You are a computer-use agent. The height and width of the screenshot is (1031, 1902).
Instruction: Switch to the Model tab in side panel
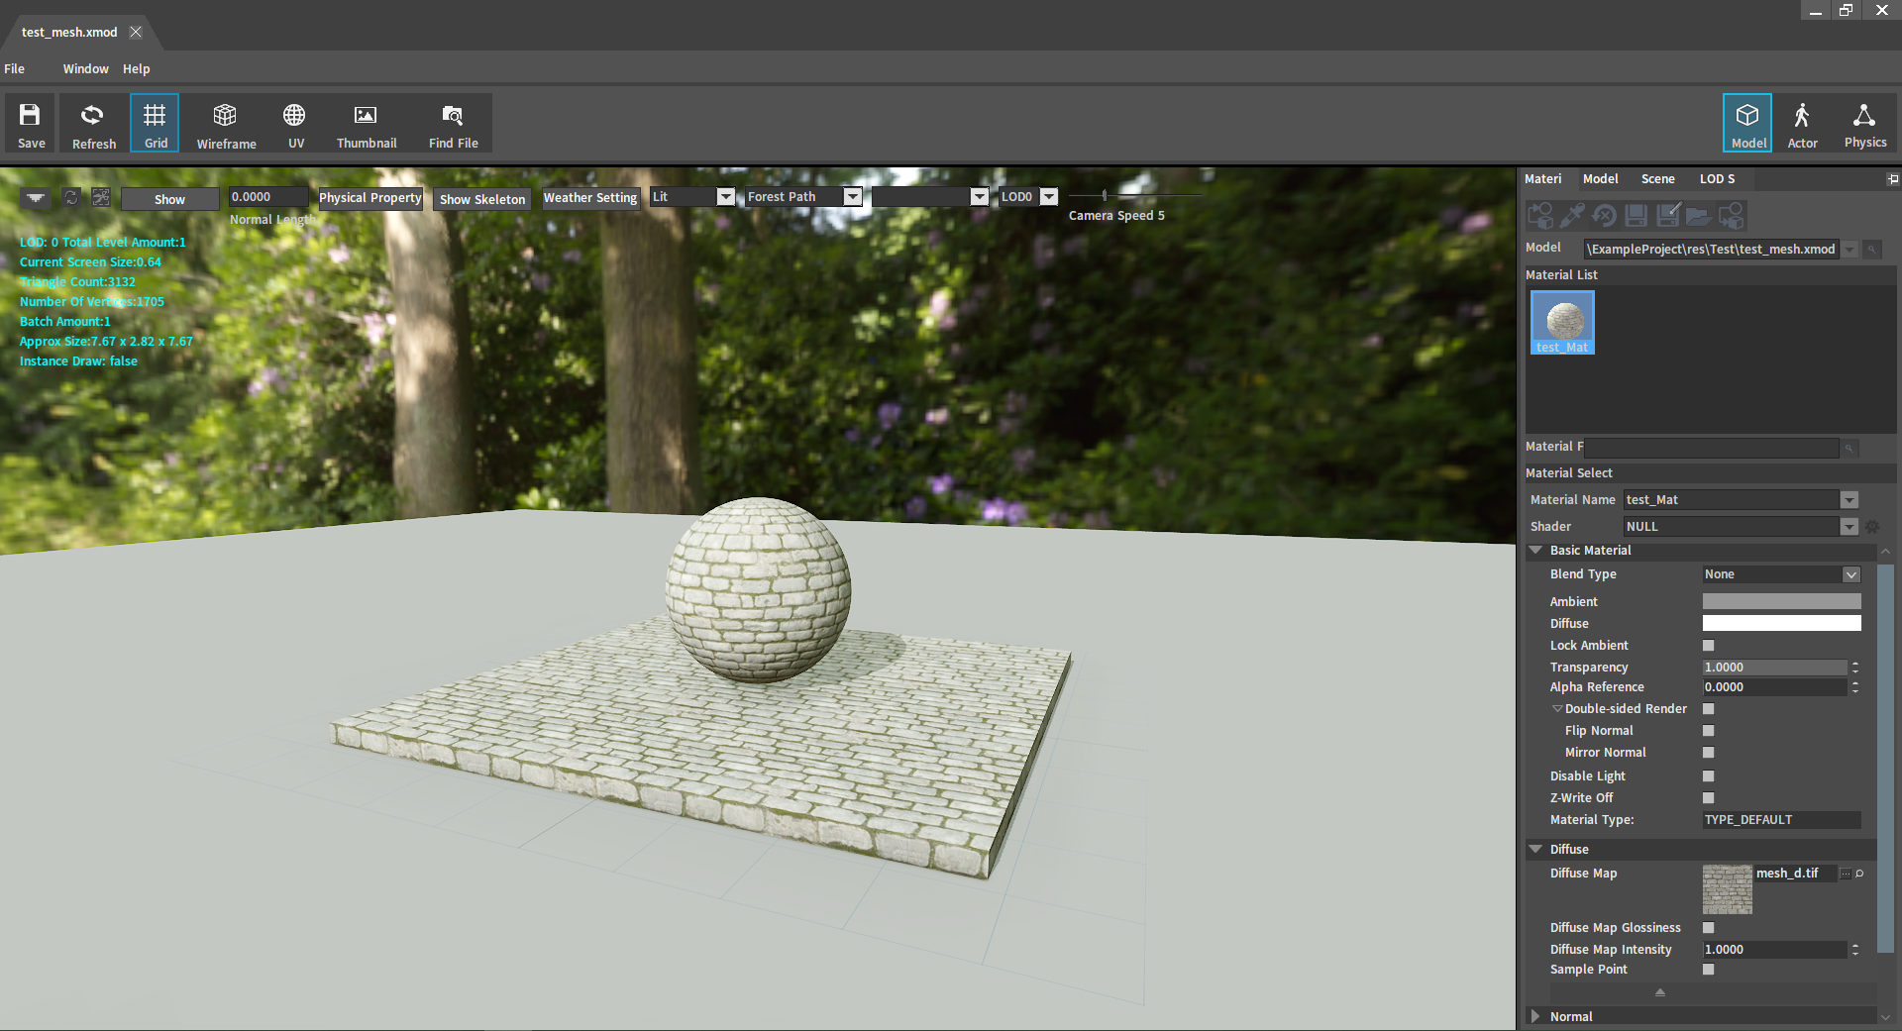pos(1600,179)
